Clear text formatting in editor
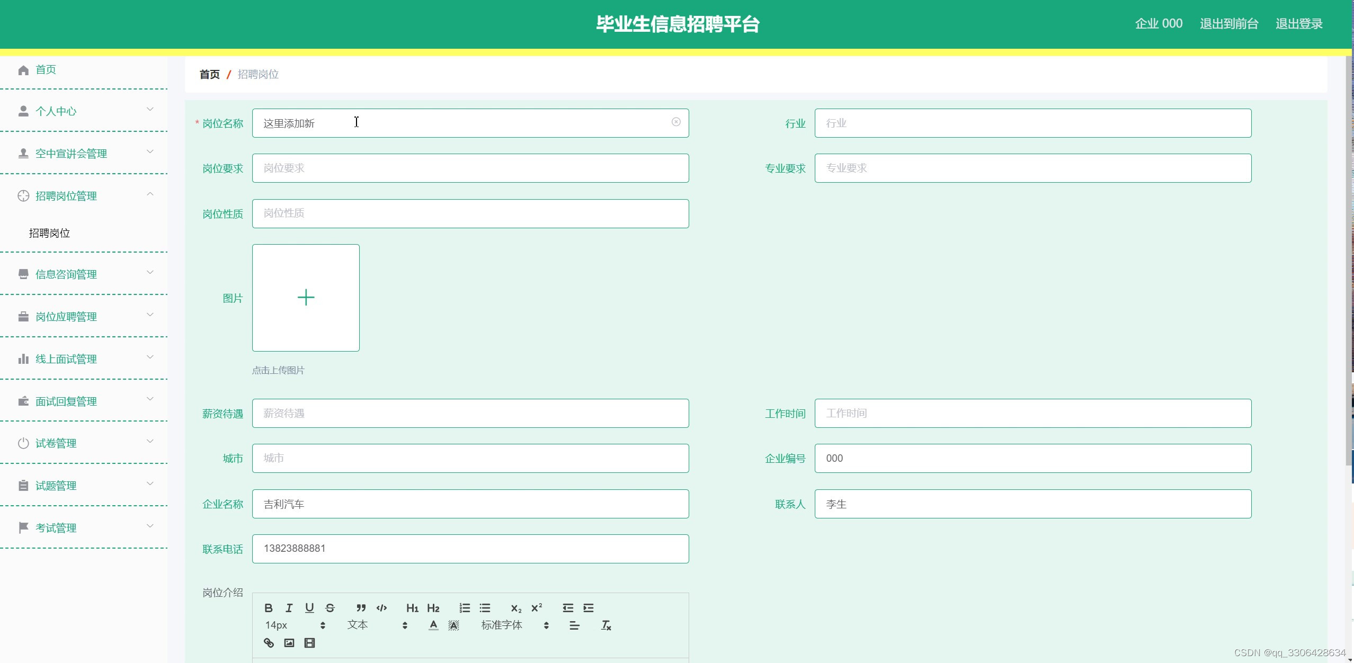This screenshot has width=1354, height=663. pyautogui.click(x=606, y=625)
